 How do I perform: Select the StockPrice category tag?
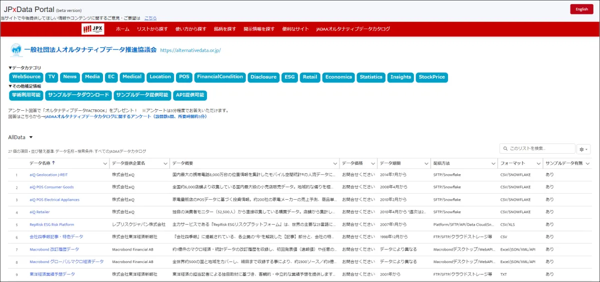coord(431,77)
